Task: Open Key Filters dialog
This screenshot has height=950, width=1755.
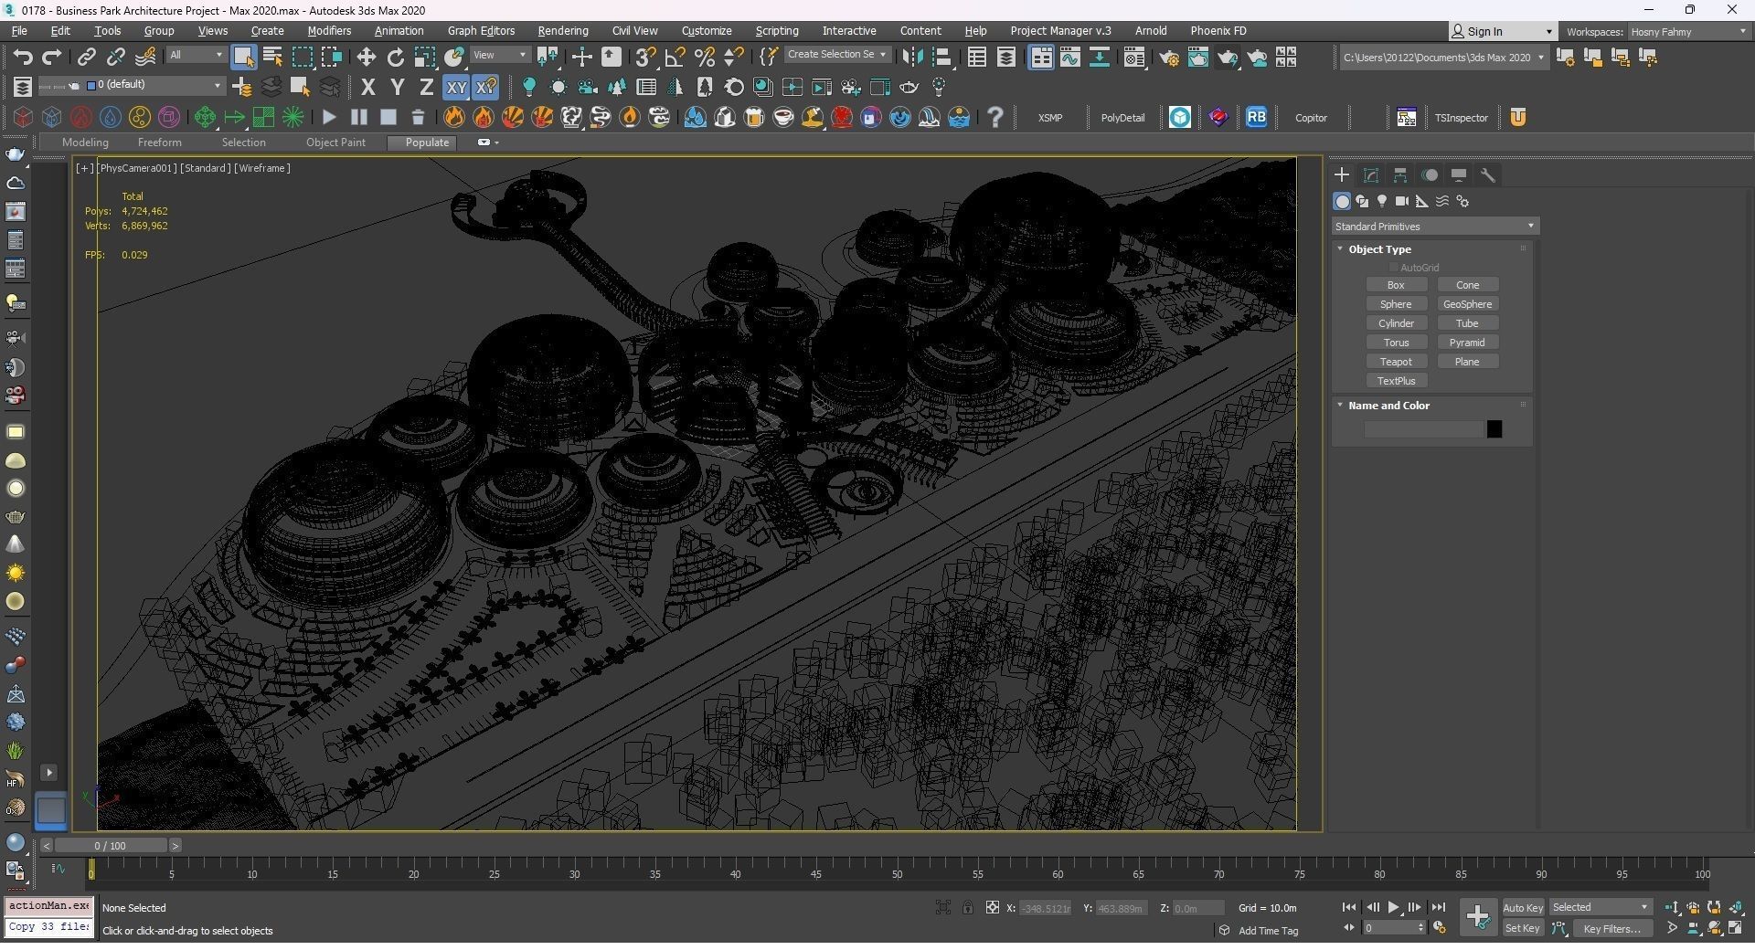Action: coord(1612,928)
